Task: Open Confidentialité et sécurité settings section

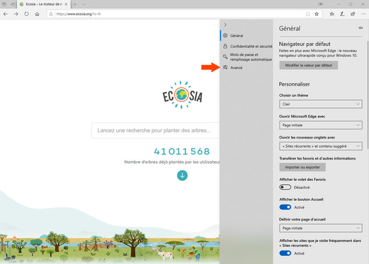Action: (x=251, y=46)
